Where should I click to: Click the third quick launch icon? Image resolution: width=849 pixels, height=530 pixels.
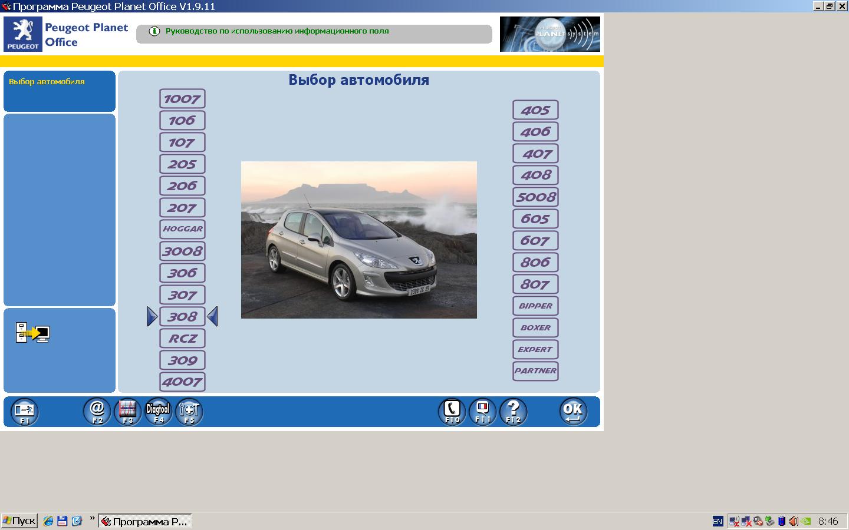[x=77, y=521]
